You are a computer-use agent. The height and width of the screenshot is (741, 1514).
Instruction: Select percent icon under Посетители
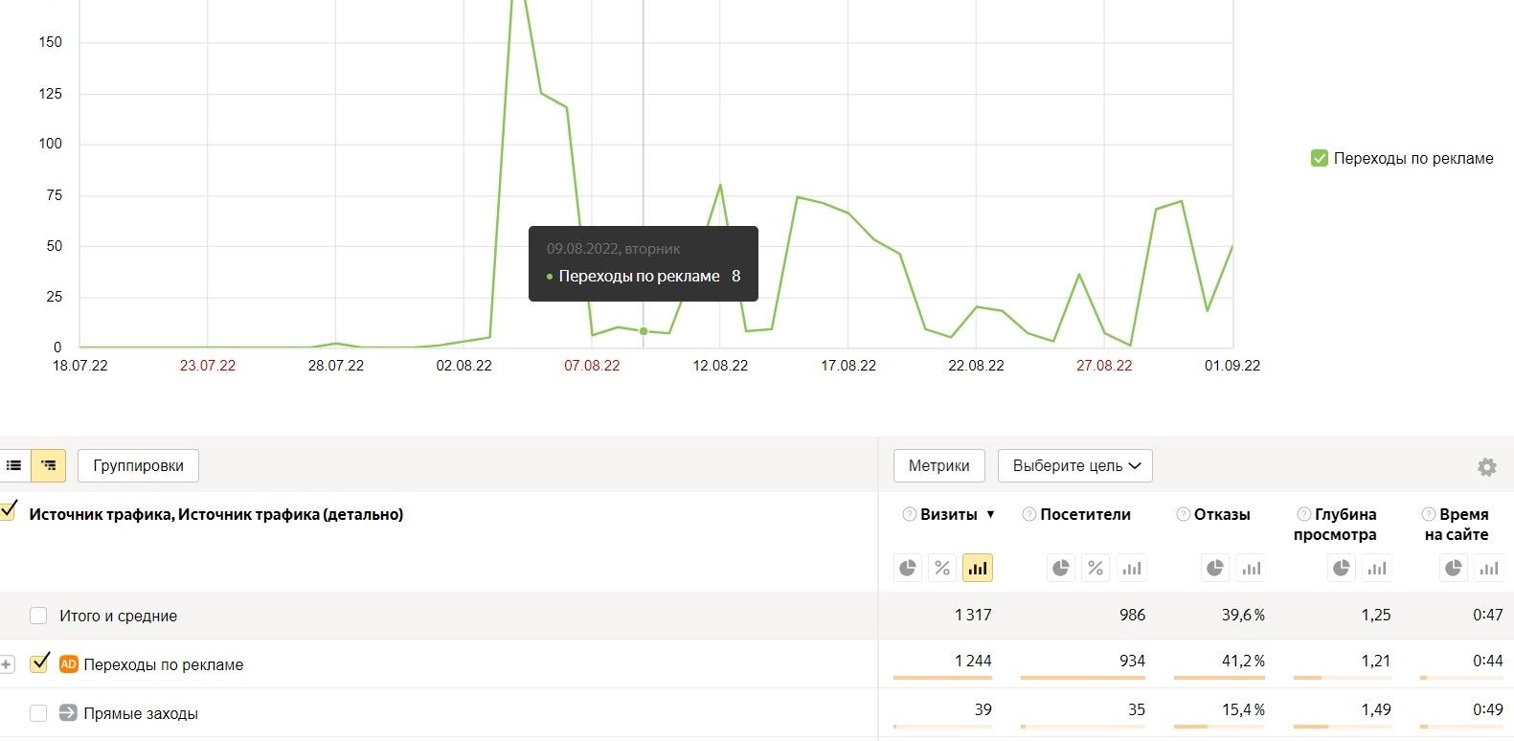1096,568
